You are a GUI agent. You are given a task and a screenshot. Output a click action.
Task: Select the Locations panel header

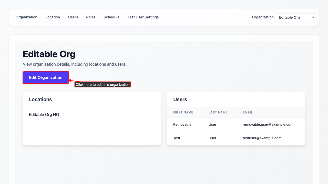click(x=40, y=99)
